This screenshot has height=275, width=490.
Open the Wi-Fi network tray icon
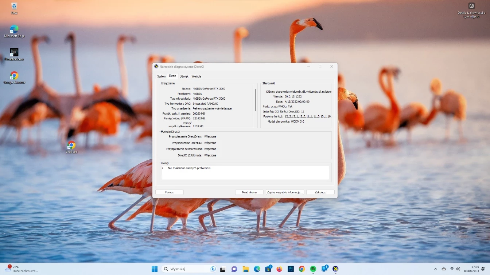pyautogui.click(x=452, y=269)
